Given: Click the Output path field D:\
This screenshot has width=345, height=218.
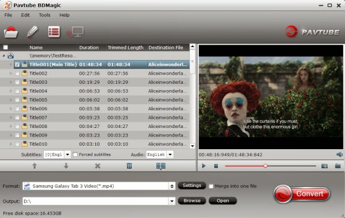Looking at the screenshot, I should point(95,201).
